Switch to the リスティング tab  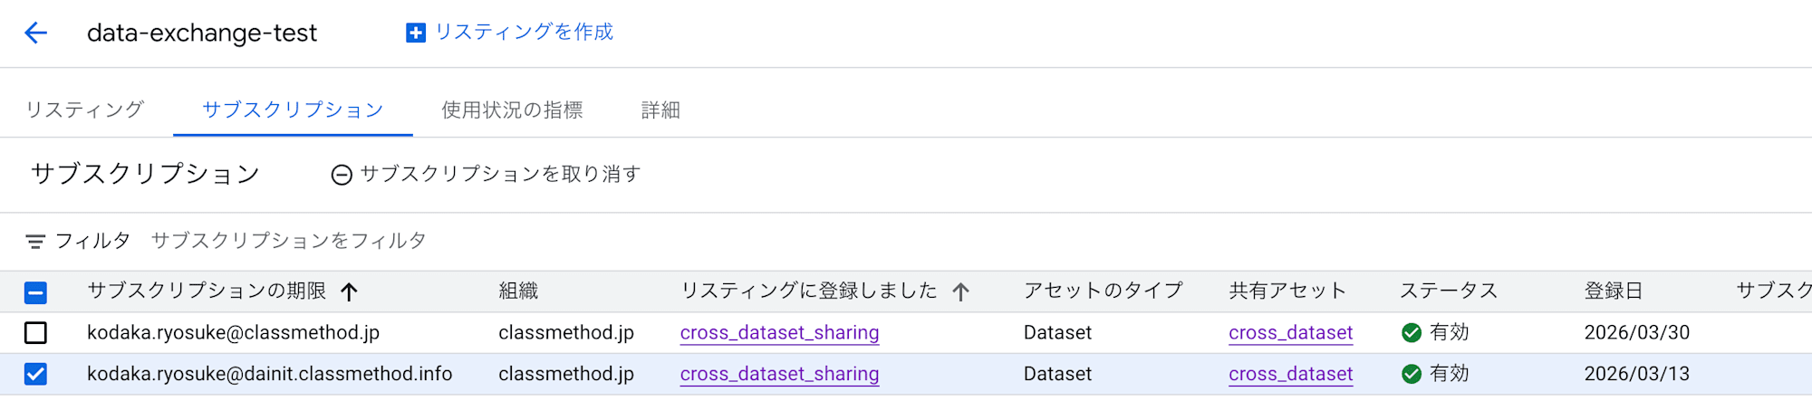point(84,110)
